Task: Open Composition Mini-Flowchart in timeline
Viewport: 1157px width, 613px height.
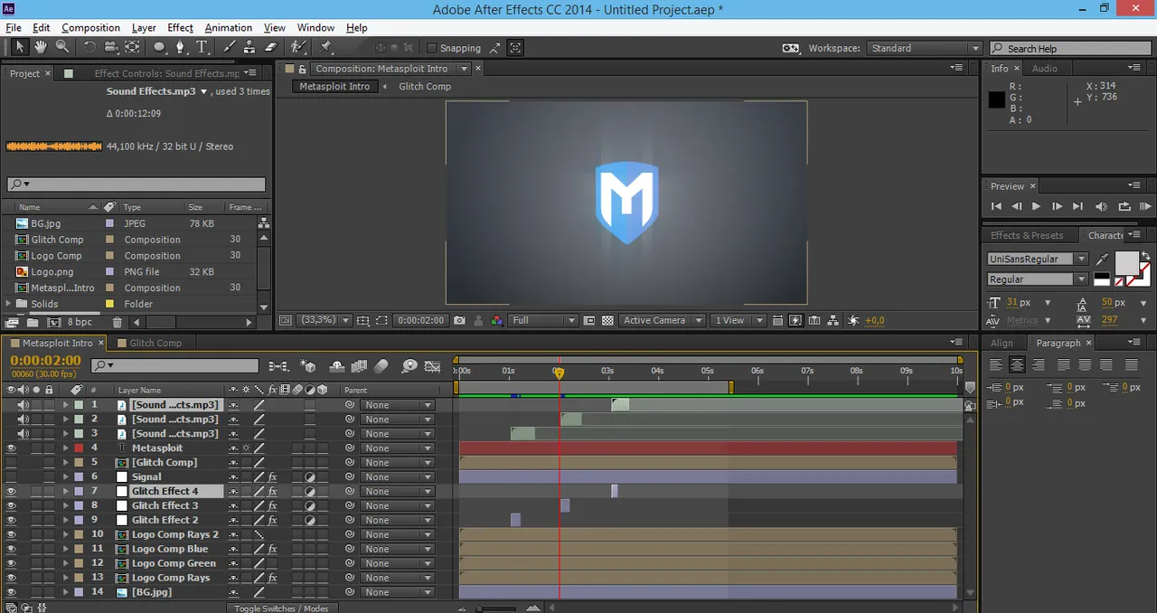Action: (x=278, y=366)
